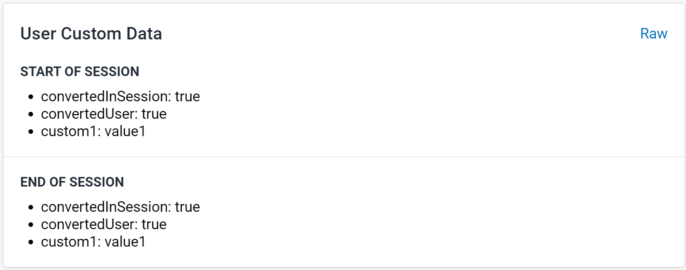This screenshot has height=270, width=686.
Task: Click the User Custom Data heading
Action: click(91, 34)
